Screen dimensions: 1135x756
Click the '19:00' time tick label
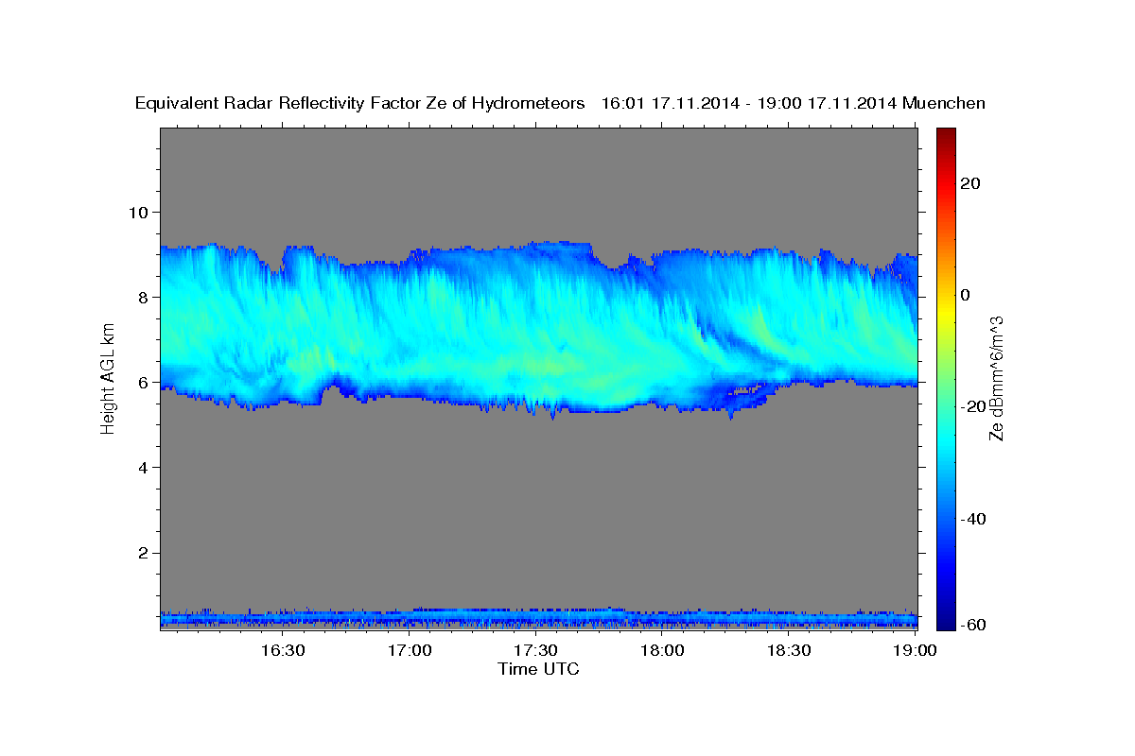coord(916,651)
